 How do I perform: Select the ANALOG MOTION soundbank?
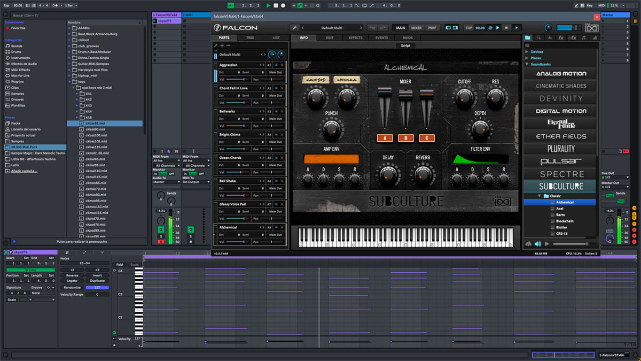pos(561,73)
